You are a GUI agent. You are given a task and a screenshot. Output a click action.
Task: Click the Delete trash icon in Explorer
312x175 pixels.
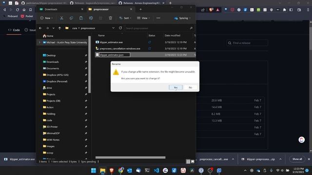111,18
